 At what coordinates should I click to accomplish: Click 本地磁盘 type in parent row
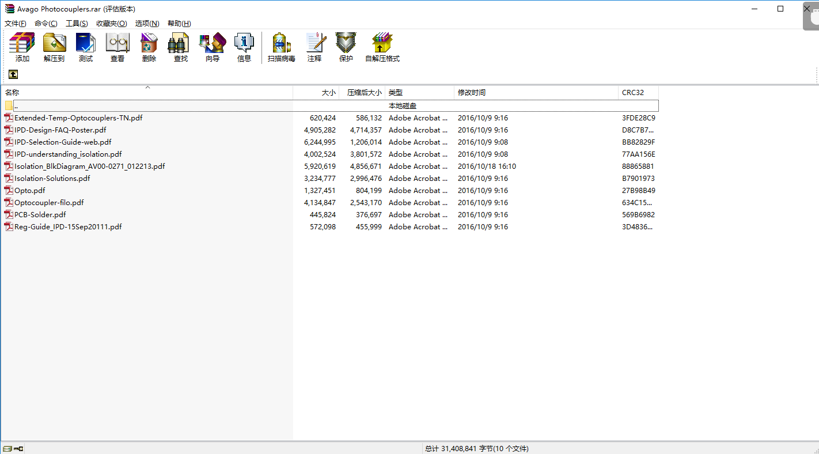click(403, 105)
